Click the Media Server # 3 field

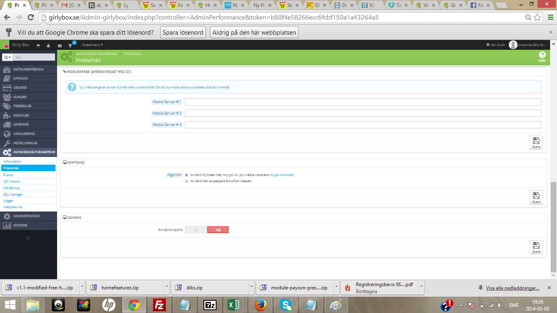click(363, 125)
